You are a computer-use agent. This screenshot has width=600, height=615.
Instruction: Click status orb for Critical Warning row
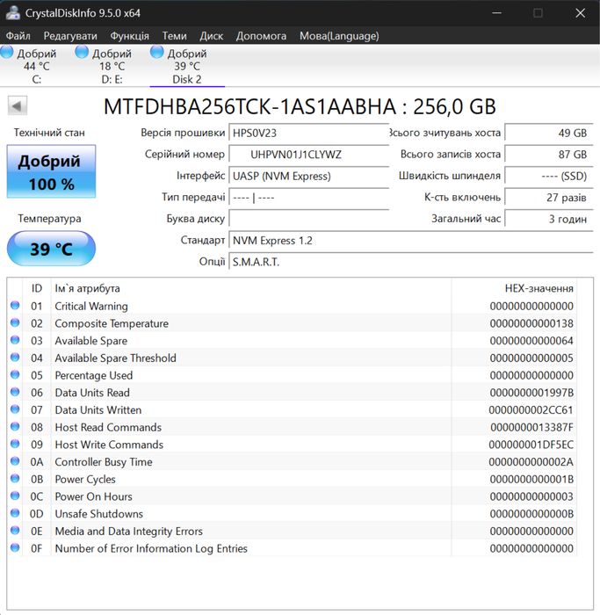point(15,305)
